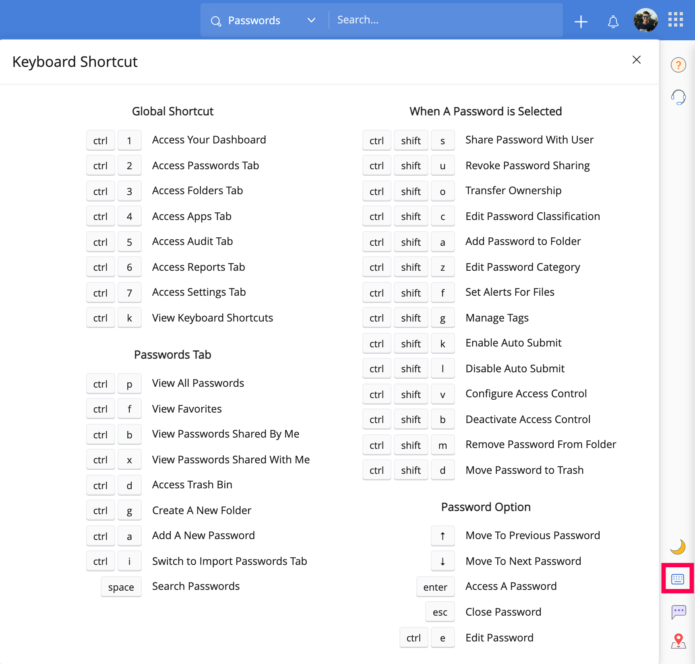The width and height of the screenshot is (695, 664).
Task: Click 'Access Passwords Tab' shortcut label
Action: 205,166
